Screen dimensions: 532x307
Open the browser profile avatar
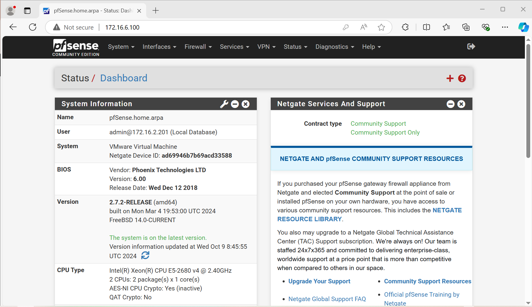pyautogui.click(x=11, y=11)
